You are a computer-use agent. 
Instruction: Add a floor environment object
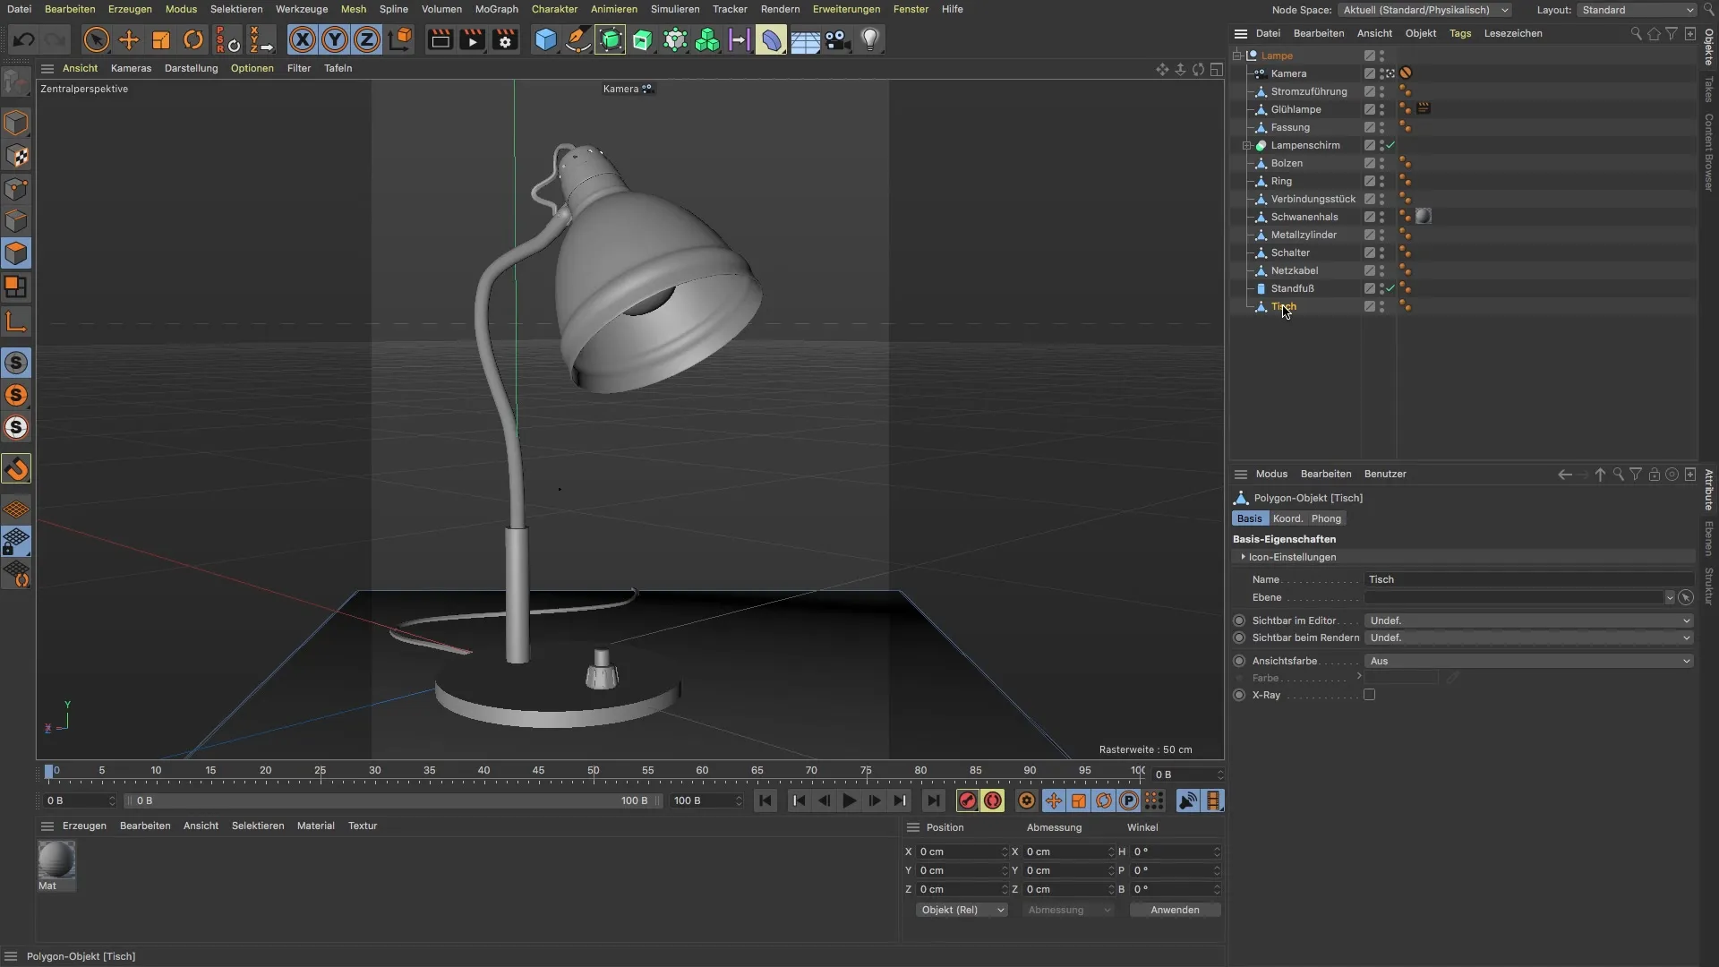pyautogui.click(x=804, y=40)
